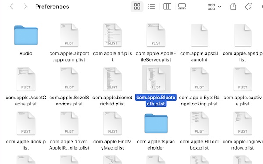Select the com.apple.biometrickitd.plist file icon
This screenshot has height=164, width=263.
coord(112,79)
